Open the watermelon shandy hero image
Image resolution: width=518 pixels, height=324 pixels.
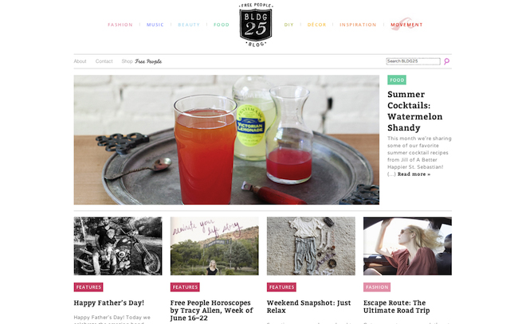226,140
